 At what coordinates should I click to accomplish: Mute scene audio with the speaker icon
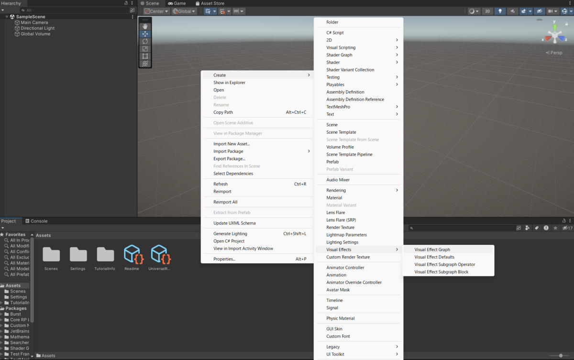[513, 11]
